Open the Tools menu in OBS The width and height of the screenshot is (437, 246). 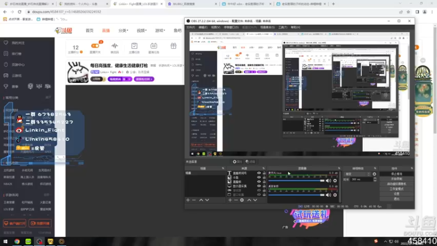point(282,27)
